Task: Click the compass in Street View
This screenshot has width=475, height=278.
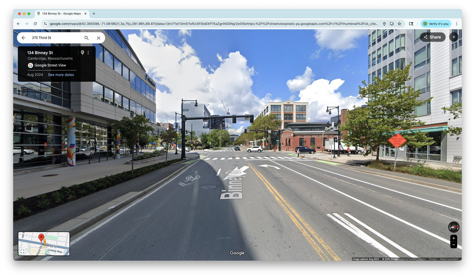Action: [453, 227]
